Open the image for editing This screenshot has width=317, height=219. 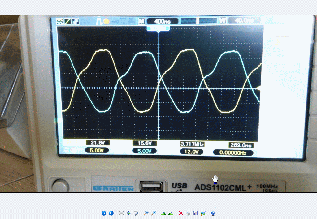[x=203, y=213]
